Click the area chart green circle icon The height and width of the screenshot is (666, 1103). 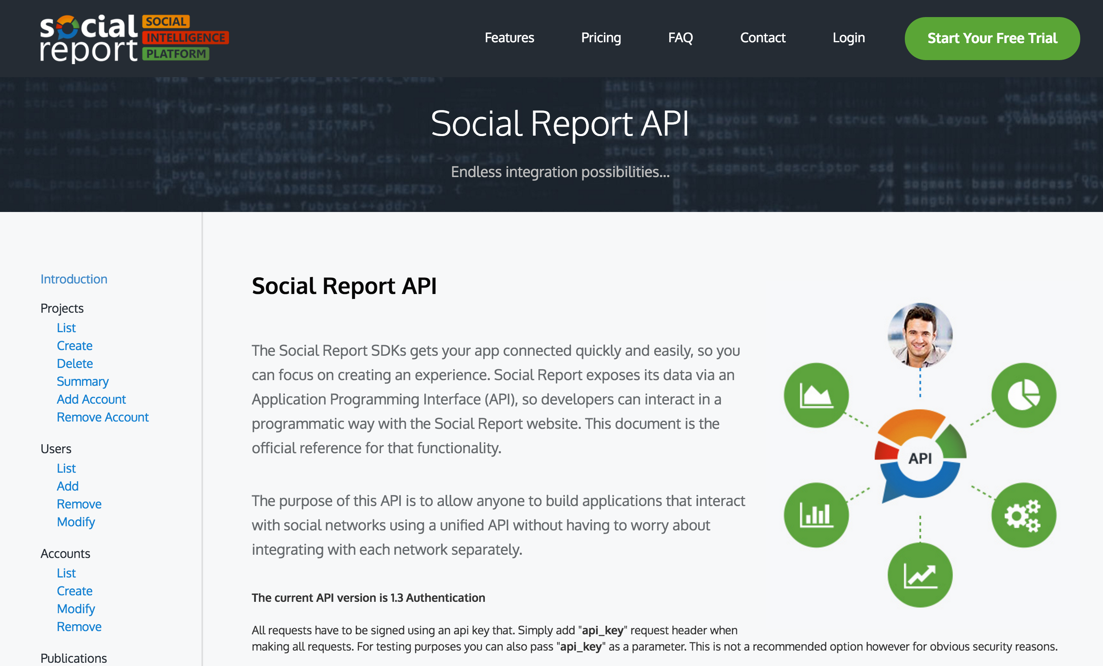(815, 395)
